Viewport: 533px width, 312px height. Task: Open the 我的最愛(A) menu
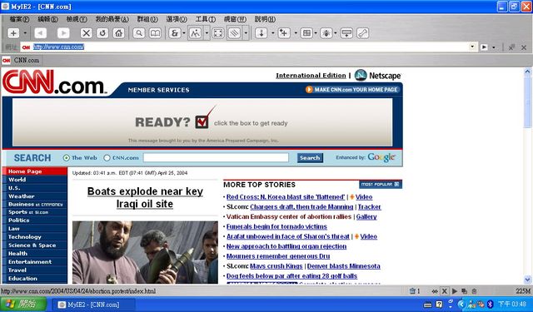[112, 19]
